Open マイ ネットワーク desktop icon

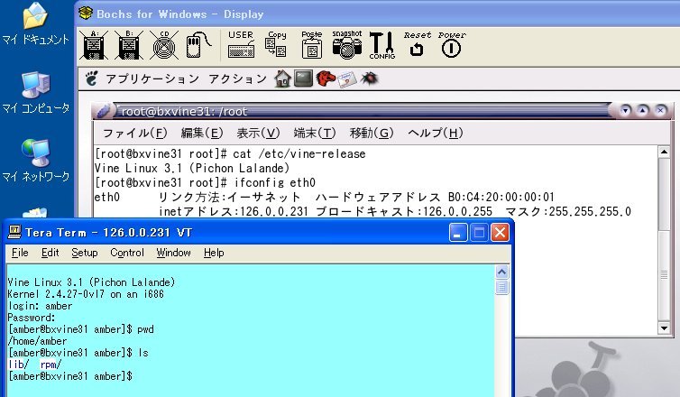pos(35,162)
